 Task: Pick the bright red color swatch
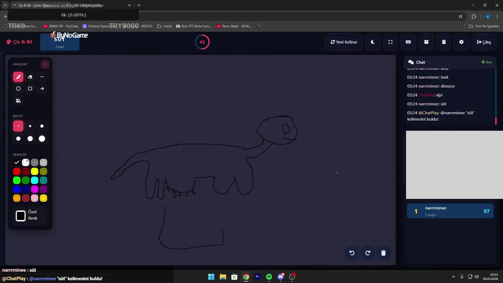coord(17,171)
